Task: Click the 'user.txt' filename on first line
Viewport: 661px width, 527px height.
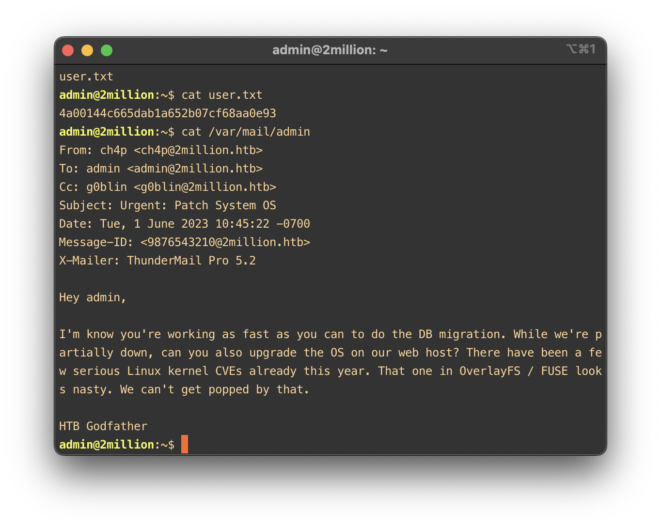Action: (x=86, y=77)
